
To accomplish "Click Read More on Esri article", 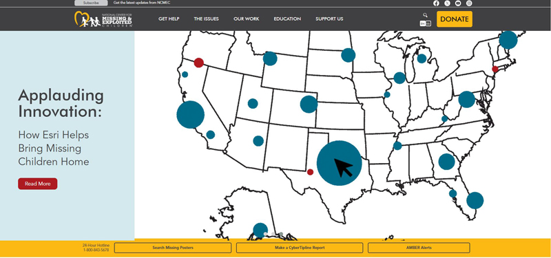I will pos(38,184).
